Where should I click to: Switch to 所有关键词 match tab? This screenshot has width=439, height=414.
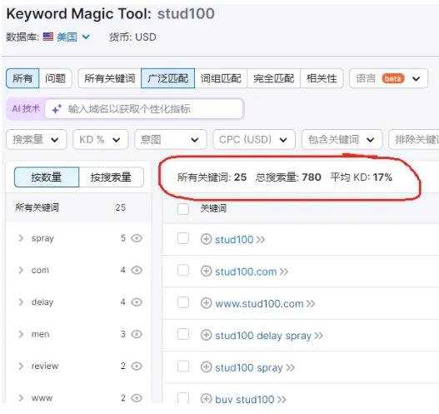110,78
